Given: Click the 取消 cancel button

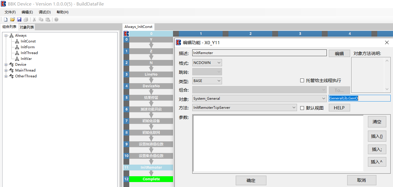Looking at the screenshot, I should 361,180.
